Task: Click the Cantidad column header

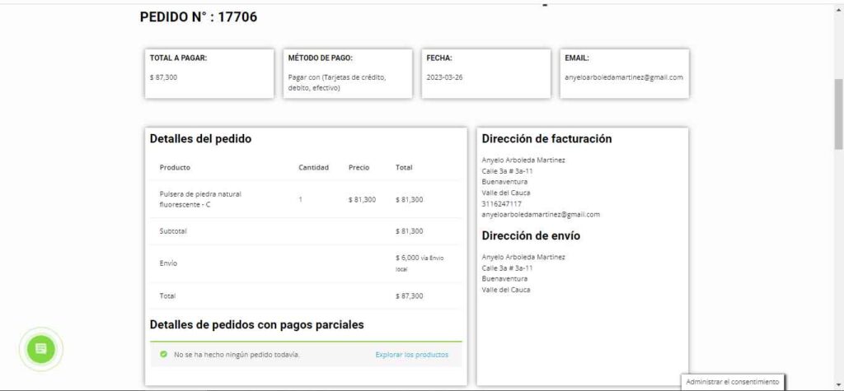Action: pos(313,167)
